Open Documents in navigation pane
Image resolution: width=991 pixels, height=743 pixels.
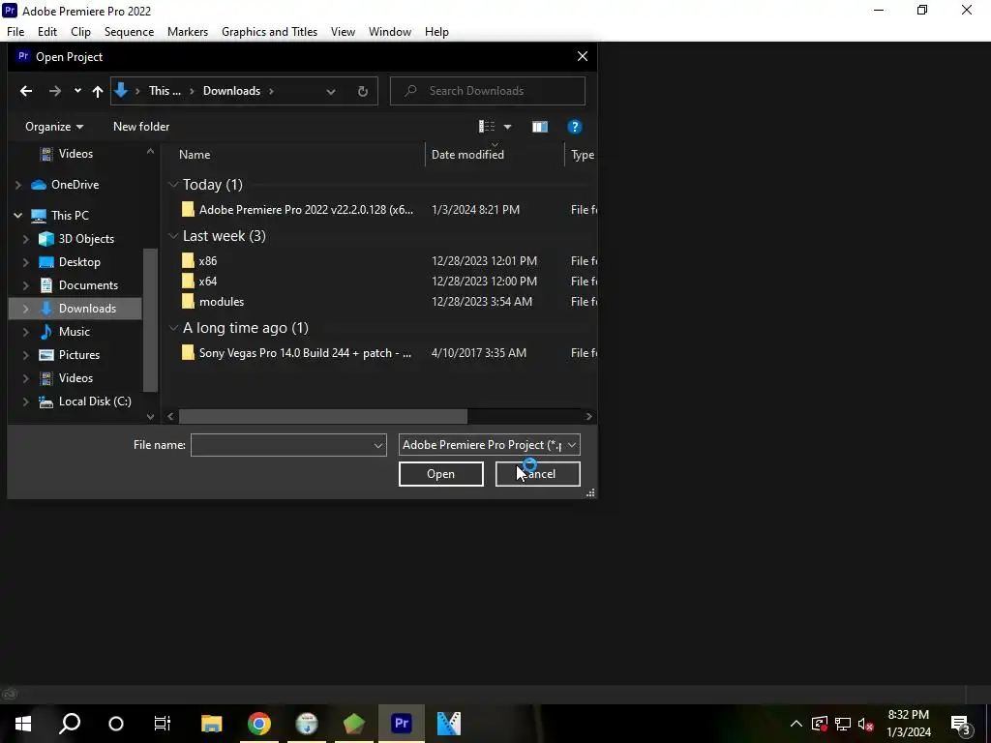[88, 285]
